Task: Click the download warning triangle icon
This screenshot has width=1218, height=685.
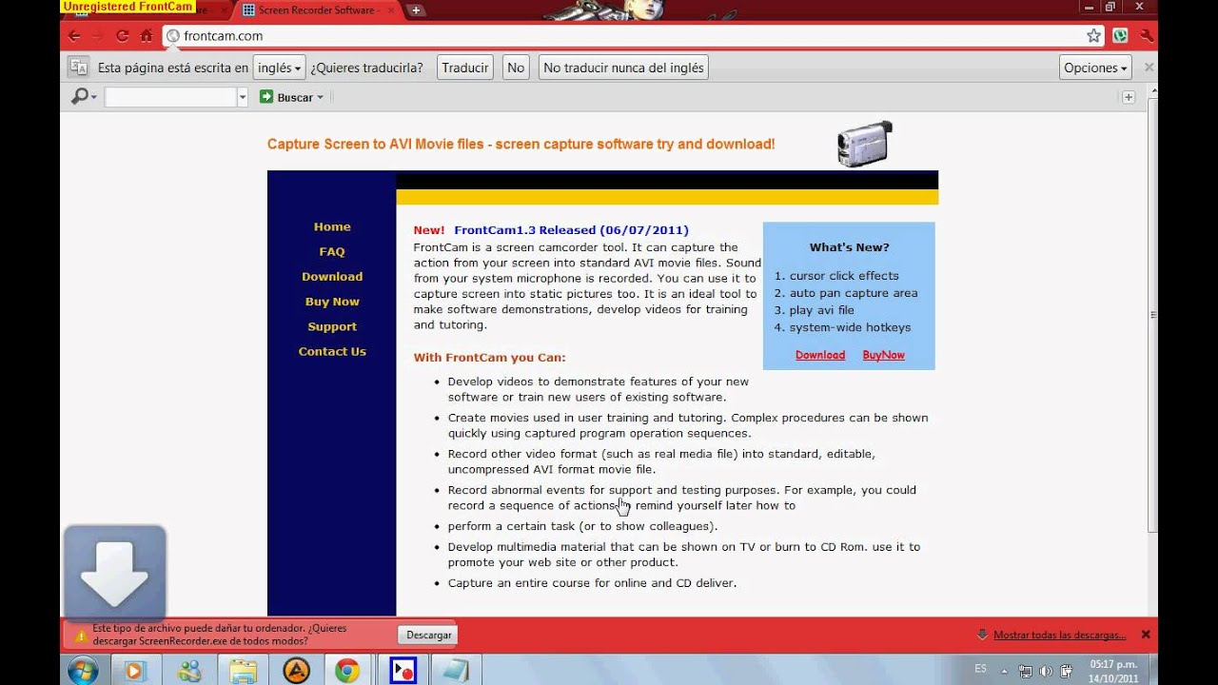Action: pyautogui.click(x=81, y=636)
